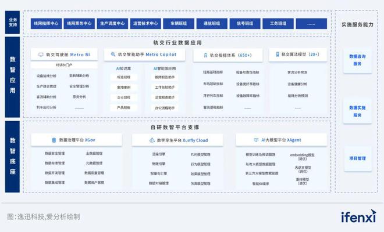Click 设备运维分析 under Metro BI
384x232 pixels.
[x=47, y=76]
